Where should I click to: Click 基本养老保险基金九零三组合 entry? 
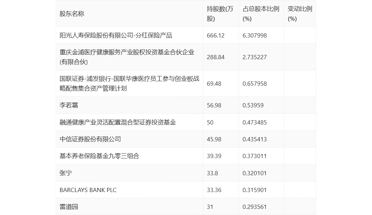(x=99, y=156)
